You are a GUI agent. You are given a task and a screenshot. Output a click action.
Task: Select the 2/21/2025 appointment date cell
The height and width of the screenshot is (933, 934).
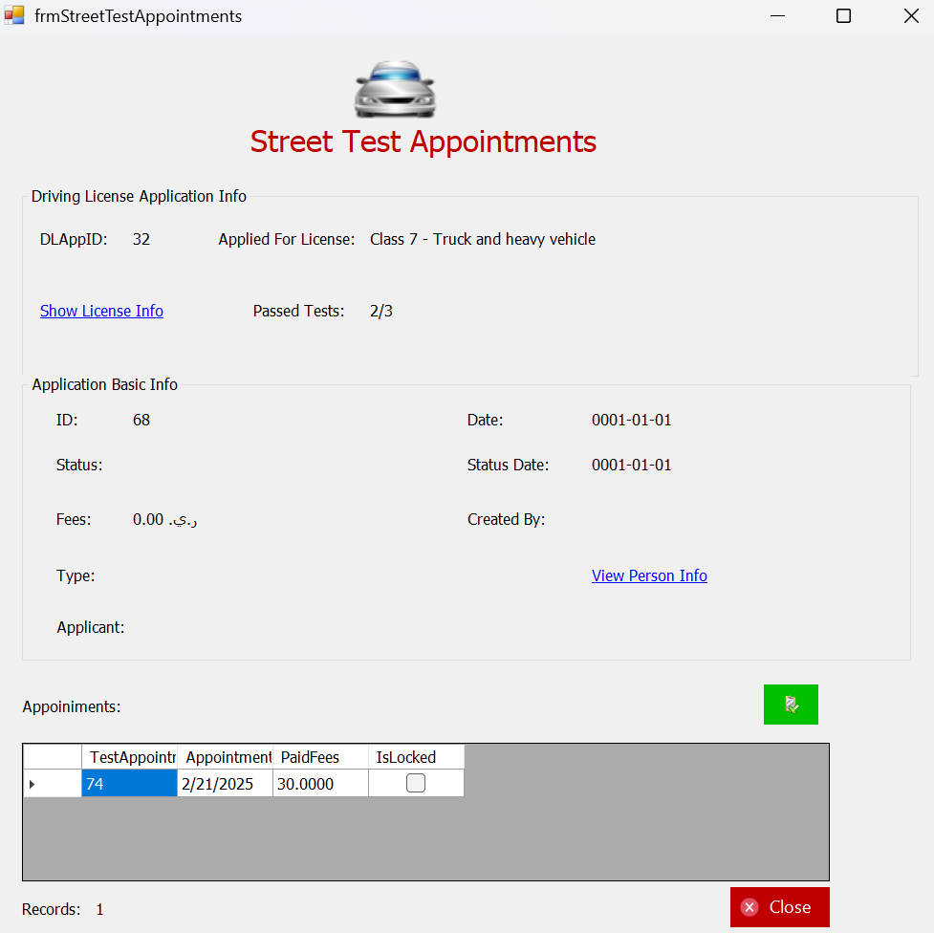coord(226,784)
